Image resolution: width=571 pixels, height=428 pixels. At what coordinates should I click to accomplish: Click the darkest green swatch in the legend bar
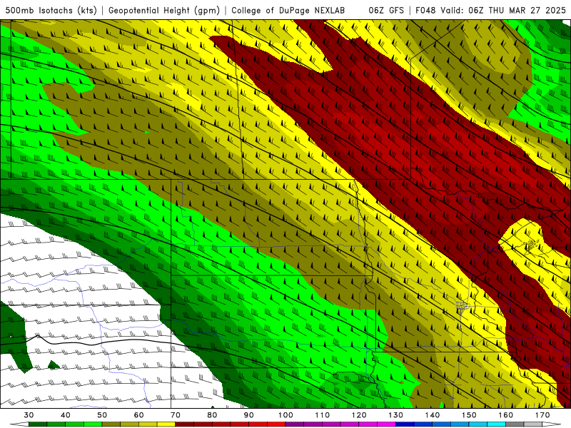[38, 424]
